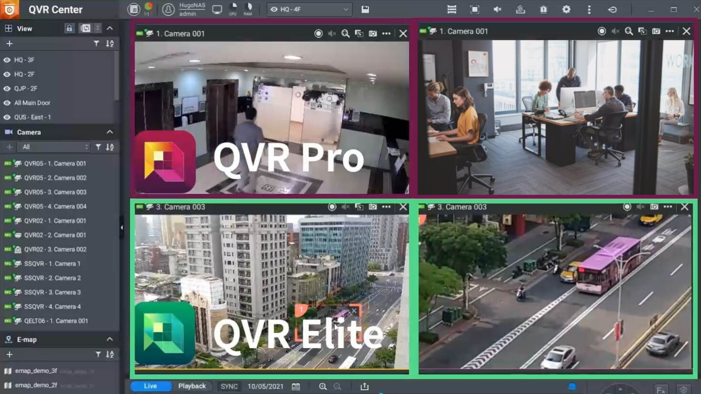Click the QVR Center app logo
The width and height of the screenshot is (701, 394).
[x=9, y=9]
